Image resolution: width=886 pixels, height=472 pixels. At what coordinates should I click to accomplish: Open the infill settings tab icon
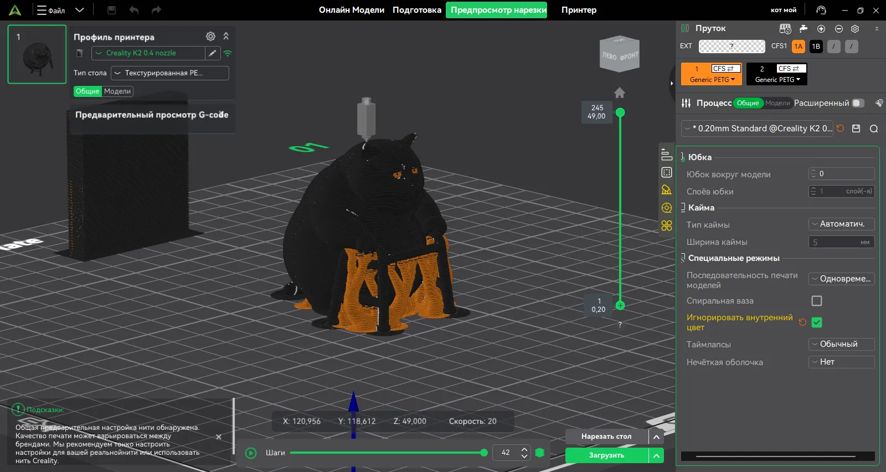pos(667,172)
